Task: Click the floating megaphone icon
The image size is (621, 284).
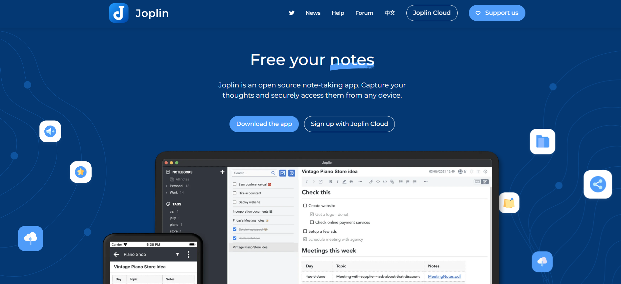Action: point(50,131)
